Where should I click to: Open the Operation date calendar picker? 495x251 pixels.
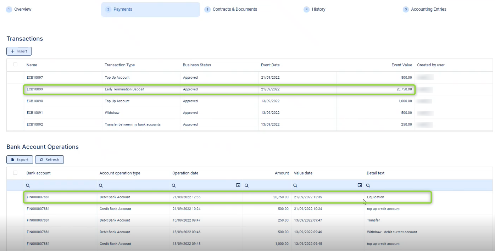coord(238,185)
